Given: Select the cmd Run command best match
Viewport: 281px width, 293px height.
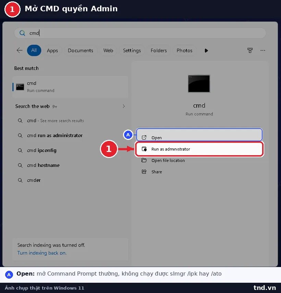Looking at the screenshot, I should (70, 87).
